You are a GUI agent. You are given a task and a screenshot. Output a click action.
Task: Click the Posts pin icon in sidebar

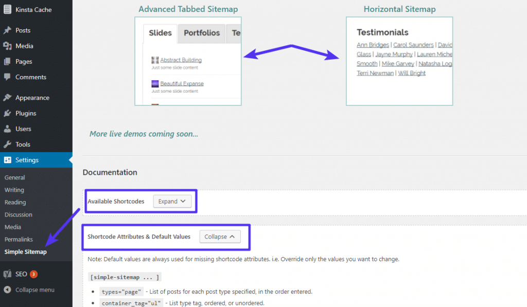pos(7,30)
